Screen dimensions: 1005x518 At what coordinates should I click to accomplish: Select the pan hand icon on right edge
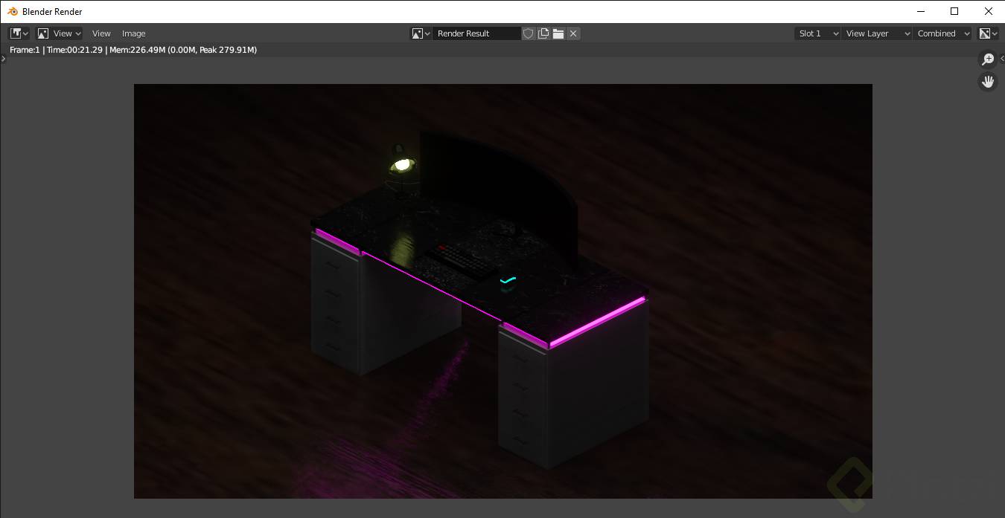point(988,82)
